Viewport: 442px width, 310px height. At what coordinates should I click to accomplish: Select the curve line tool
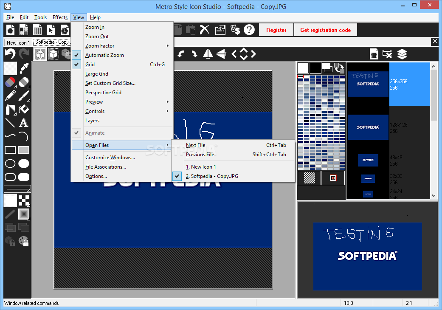coord(10,136)
